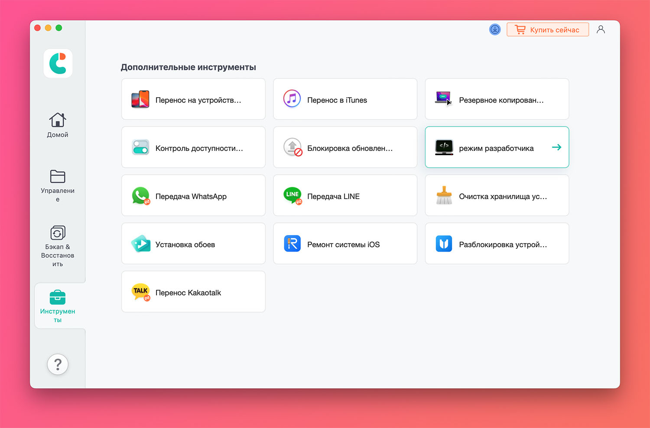Launch Ремонт системы iOS tool

(345, 243)
